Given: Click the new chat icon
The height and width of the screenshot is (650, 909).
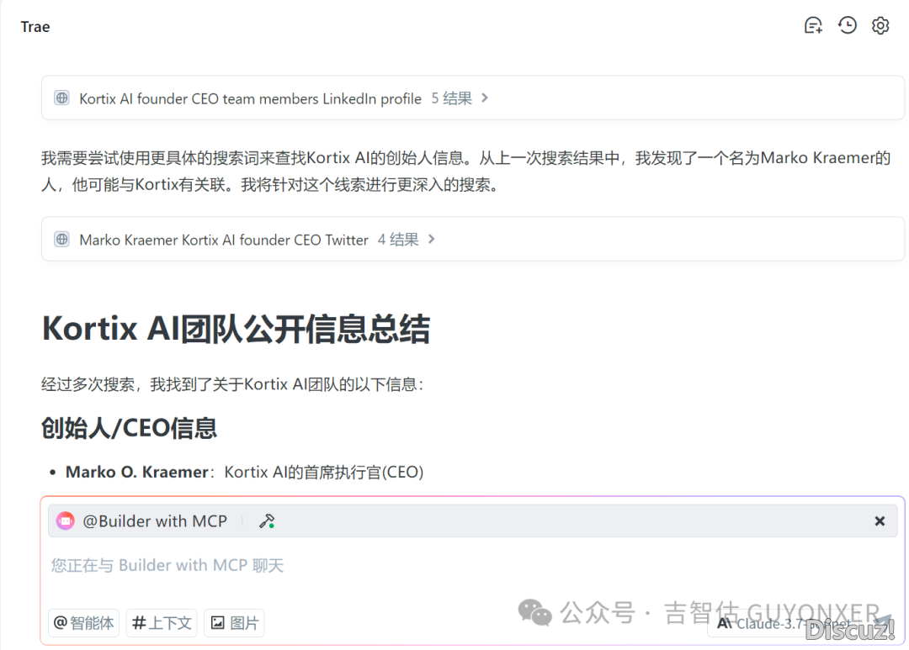Looking at the screenshot, I should (813, 26).
